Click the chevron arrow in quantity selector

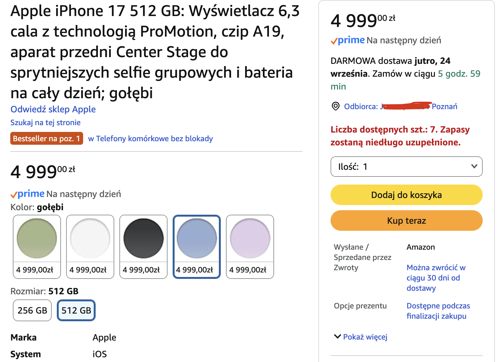pyautogui.click(x=474, y=166)
